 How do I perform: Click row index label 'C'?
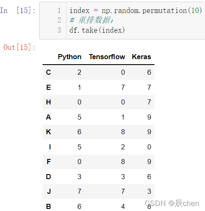[x=48, y=72]
